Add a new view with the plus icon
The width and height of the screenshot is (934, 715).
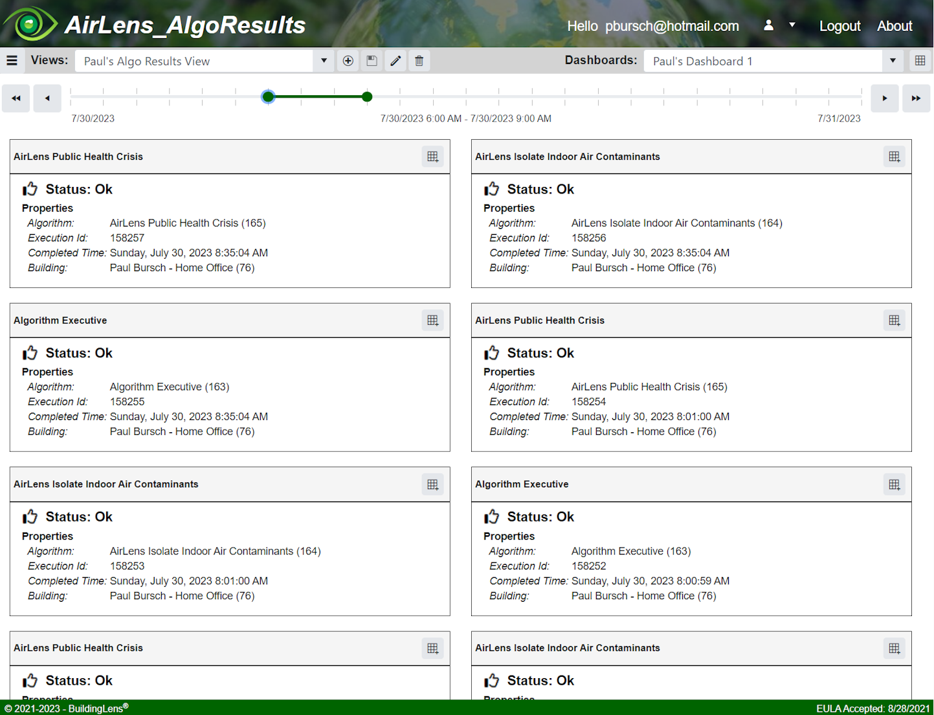pos(348,61)
